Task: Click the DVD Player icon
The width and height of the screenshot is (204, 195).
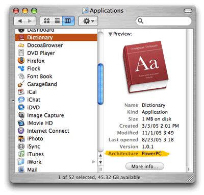Action: tap(21, 53)
